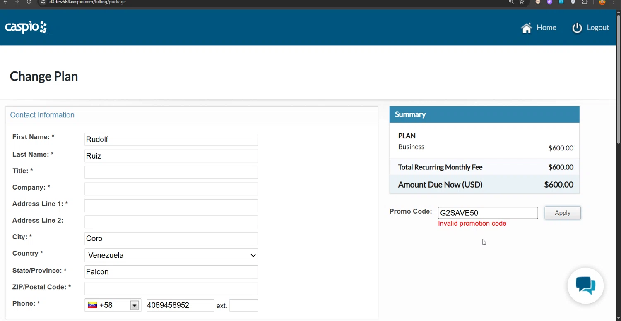Open the Chrome three-dot menu
Screen dimensions: 621x321
coord(614,2)
